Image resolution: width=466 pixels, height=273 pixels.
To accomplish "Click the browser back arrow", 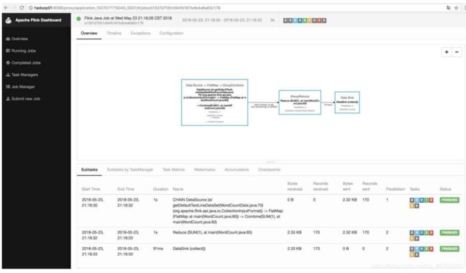I will click(x=6, y=8).
